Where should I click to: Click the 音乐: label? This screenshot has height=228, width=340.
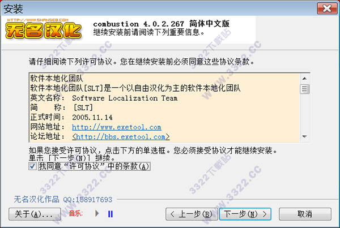click(x=76, y=213)
